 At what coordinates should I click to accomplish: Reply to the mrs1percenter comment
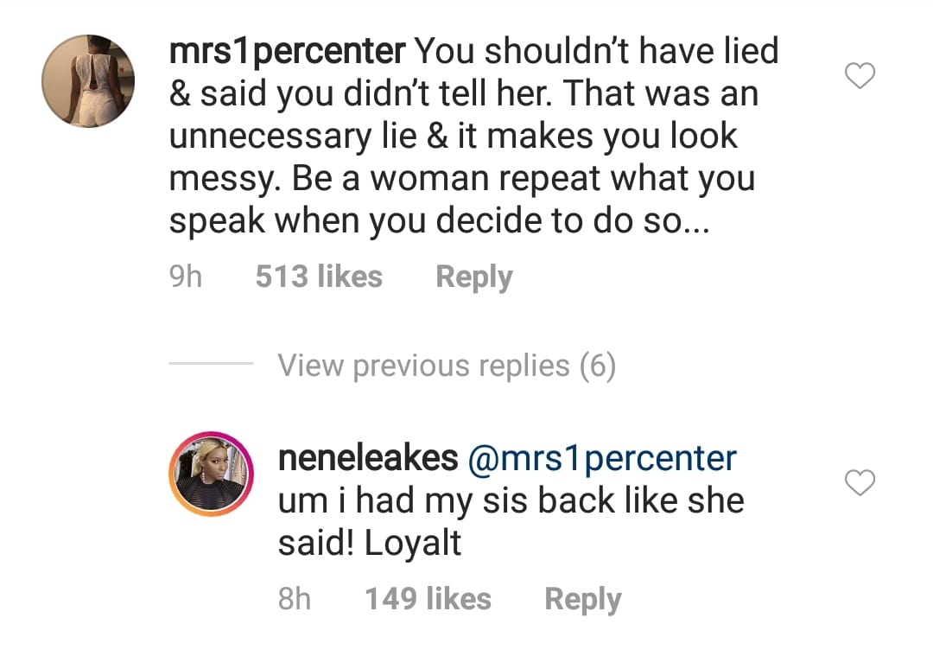(x=473, y=277)
